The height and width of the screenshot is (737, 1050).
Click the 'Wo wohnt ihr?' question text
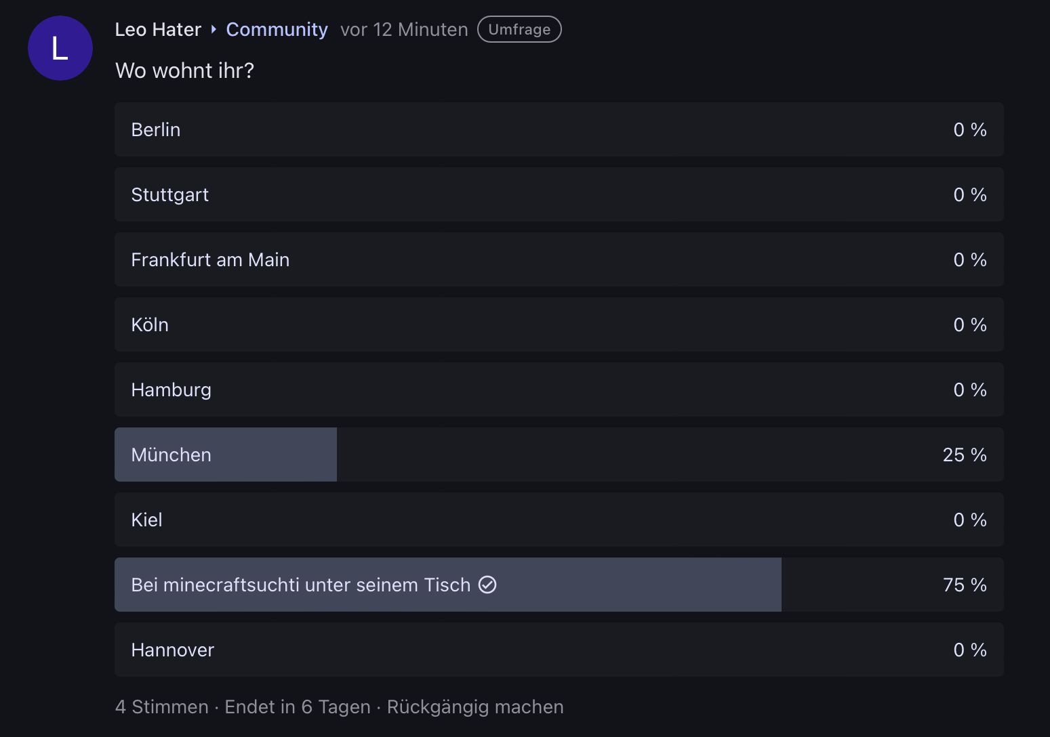coord(184,70)
